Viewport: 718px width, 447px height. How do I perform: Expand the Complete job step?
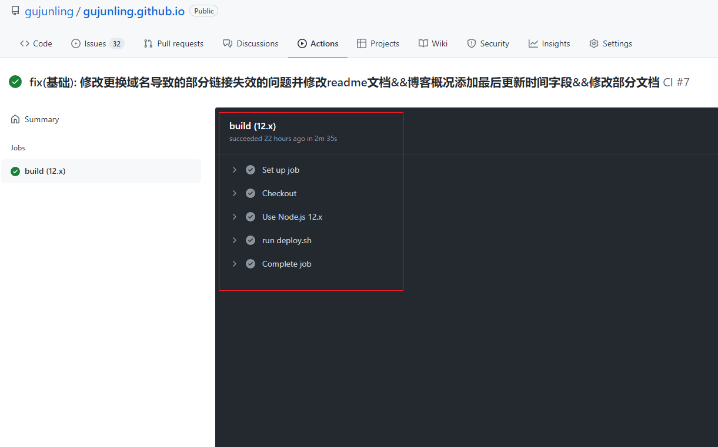235,263
